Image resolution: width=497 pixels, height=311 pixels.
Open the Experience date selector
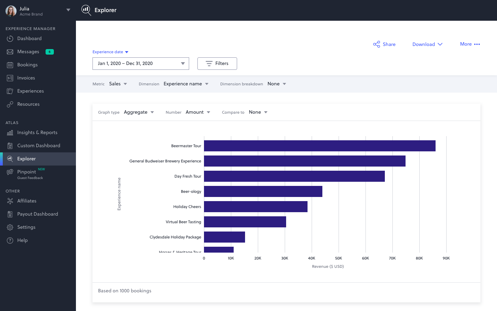tap(110, 52)
